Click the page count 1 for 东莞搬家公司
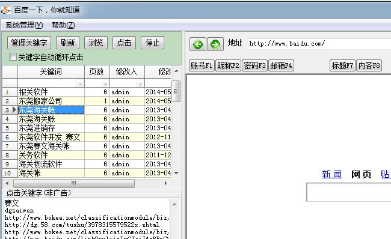Viewport: 391px width, 239px height. (97, 101)
